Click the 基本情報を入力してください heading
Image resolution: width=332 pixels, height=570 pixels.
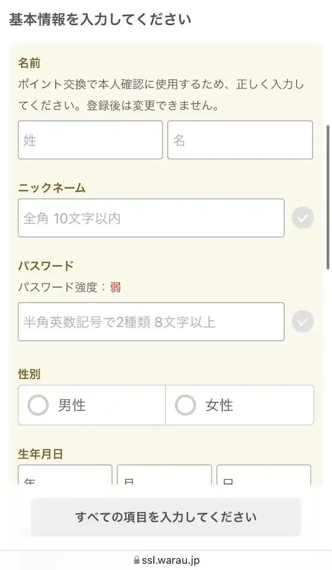click(99, 19)
